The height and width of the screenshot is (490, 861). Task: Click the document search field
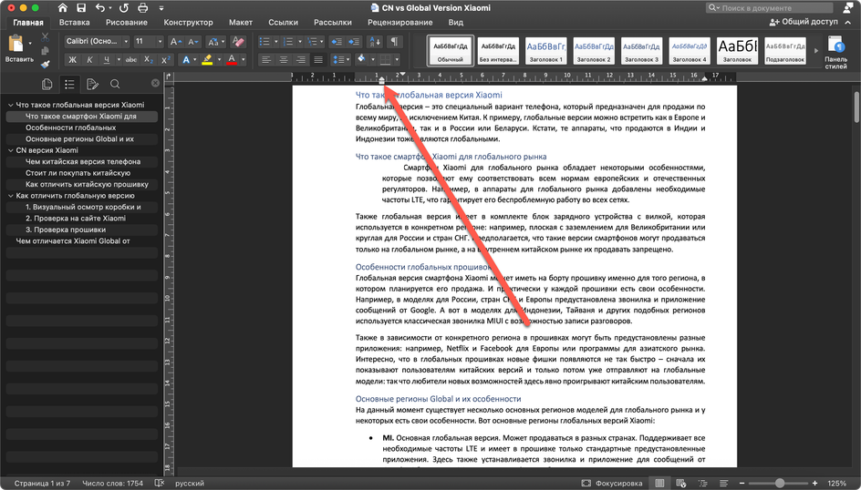(769, 7)
